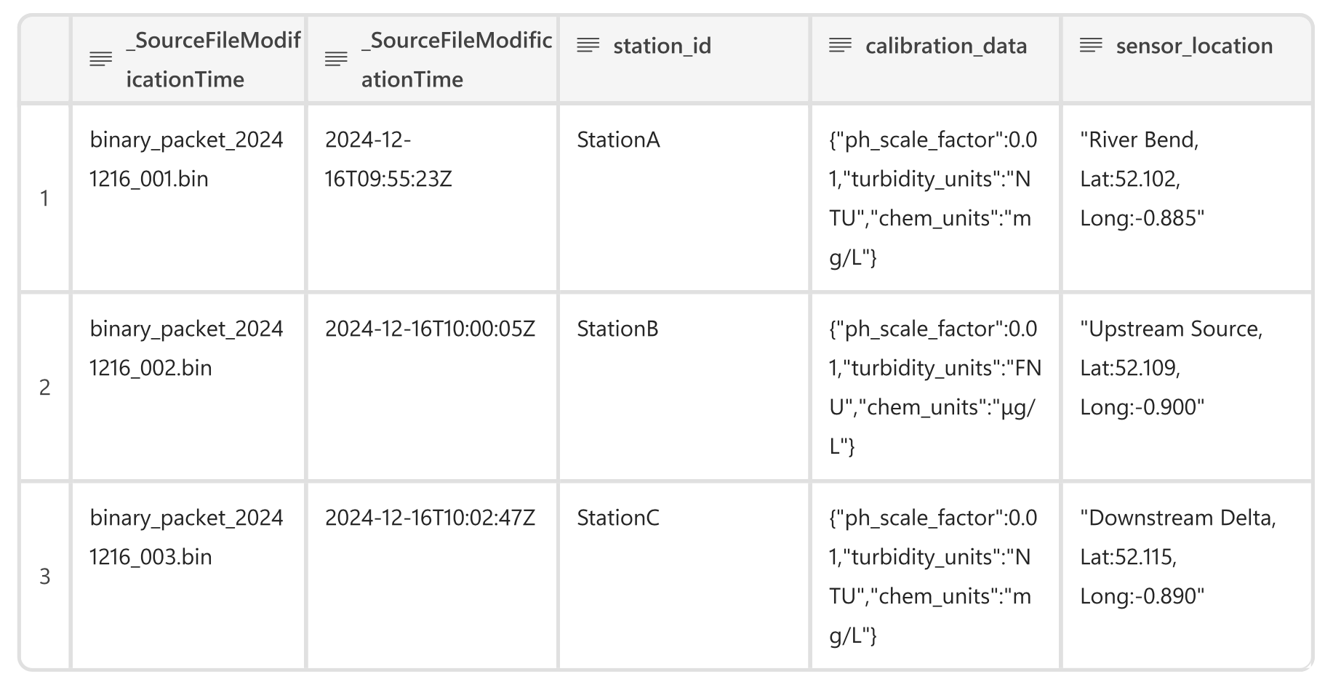The image size is (1325, 682).
Task: Click the _SourceFileModificationTime column type icon
Action: point(99,60)
